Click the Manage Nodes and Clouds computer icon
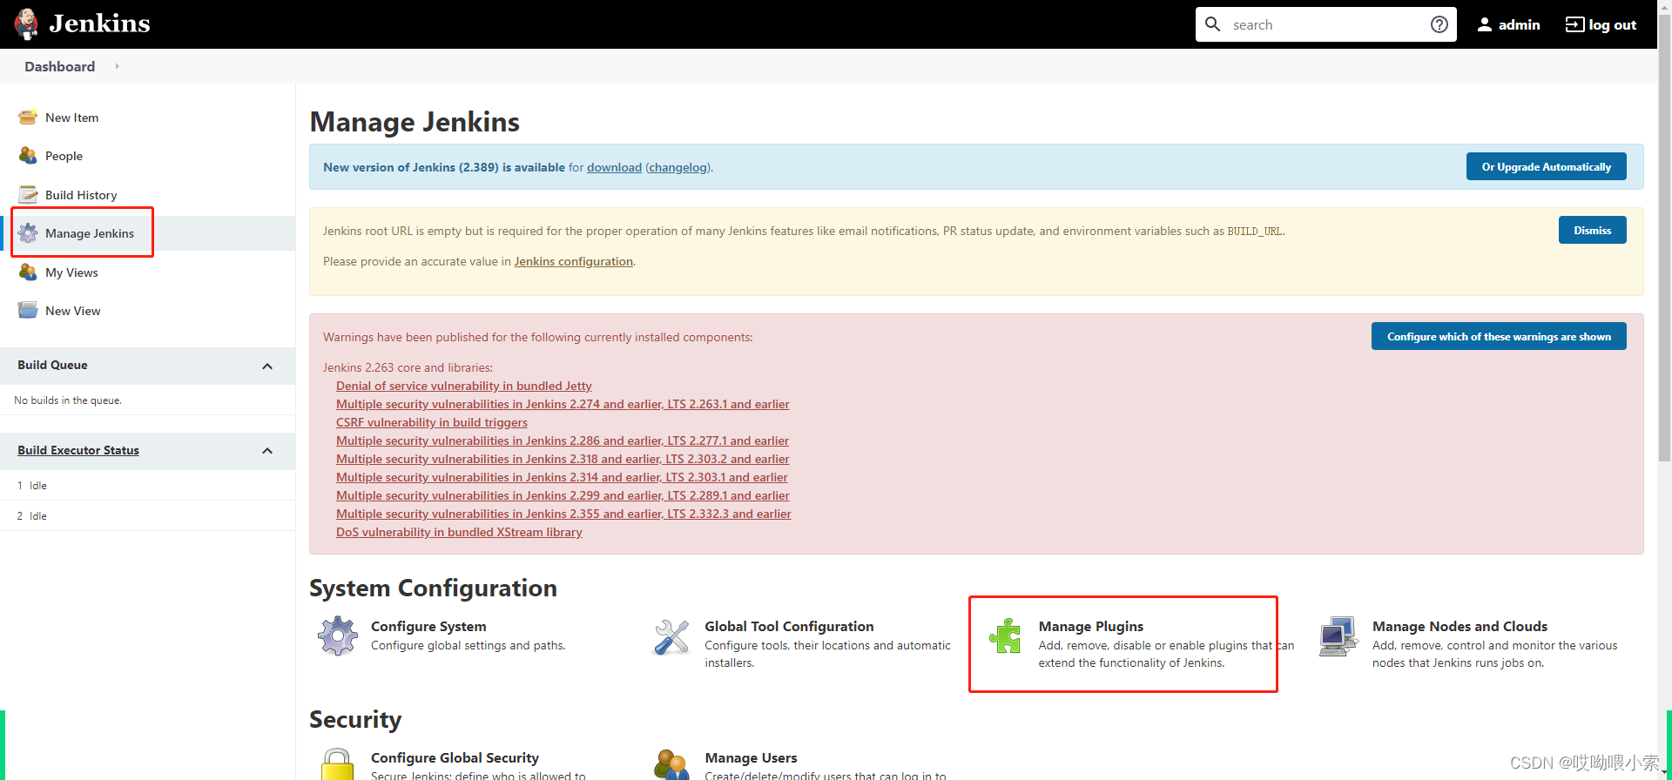 1338,636
